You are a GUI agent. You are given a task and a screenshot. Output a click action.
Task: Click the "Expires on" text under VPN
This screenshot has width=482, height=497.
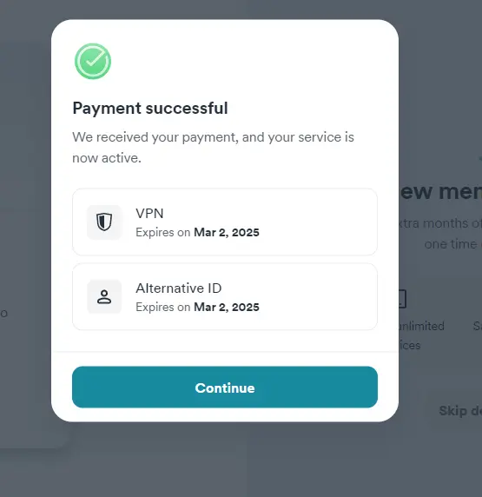163,232
